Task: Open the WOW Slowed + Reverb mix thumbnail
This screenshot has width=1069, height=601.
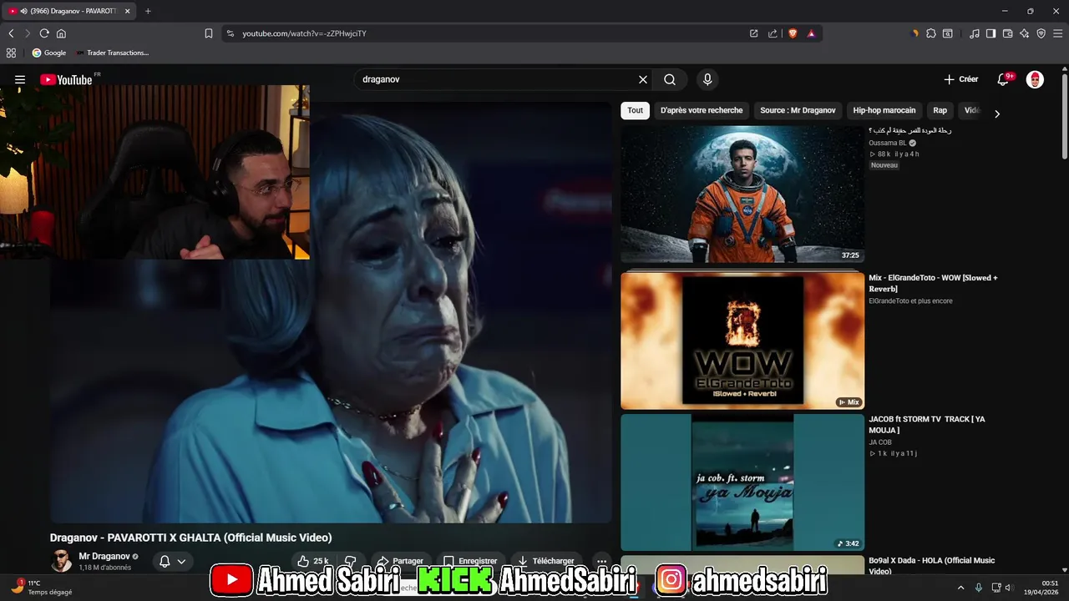Action: click(742, 340)
